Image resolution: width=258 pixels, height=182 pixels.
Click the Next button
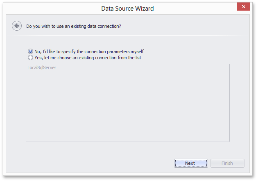coord(191,163)
